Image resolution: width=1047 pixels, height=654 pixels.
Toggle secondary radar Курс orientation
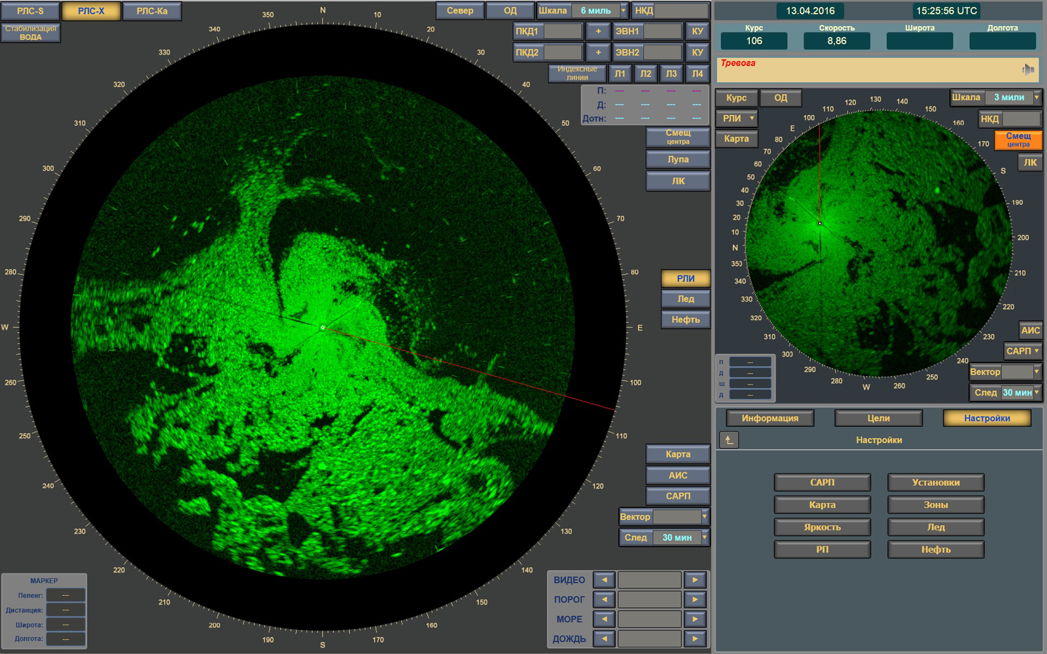[x=736, y=98]
